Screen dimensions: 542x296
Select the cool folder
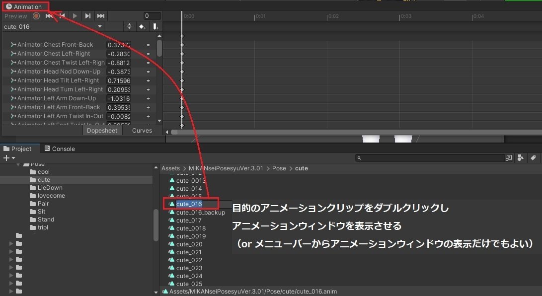coord(40,172)
